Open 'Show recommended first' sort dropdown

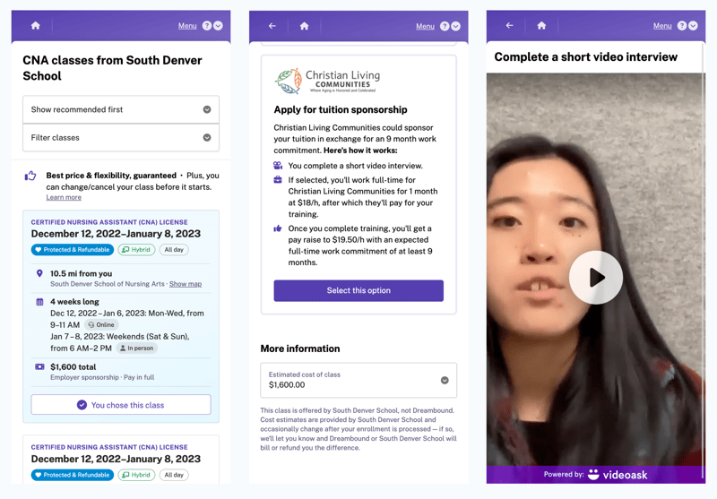click(x=121, y=109)
